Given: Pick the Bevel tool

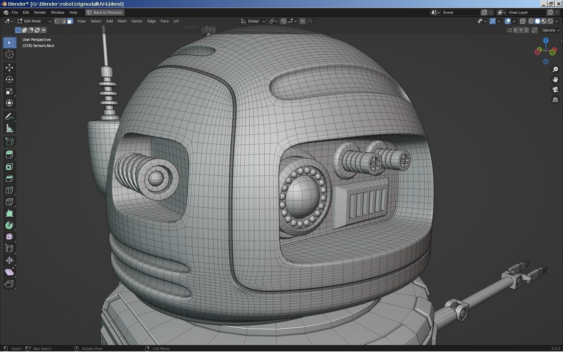Looking at the screenshot, I should pos(9,178).
